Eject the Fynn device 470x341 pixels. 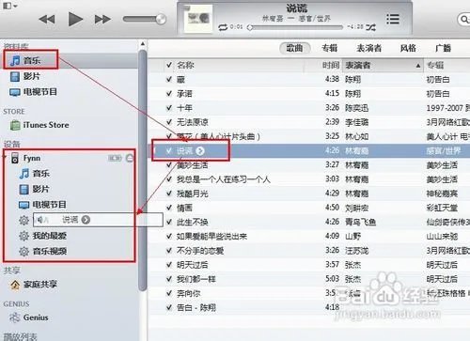130,158
